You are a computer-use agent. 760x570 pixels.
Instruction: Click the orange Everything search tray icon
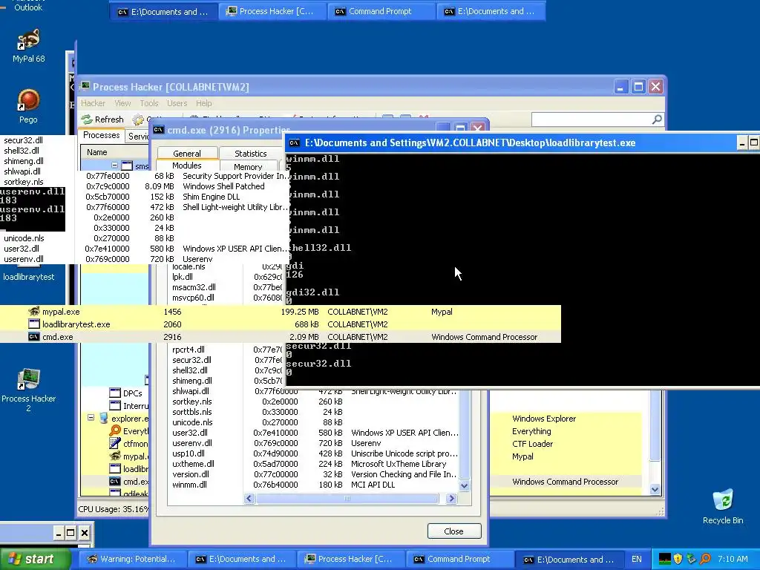[x=705, y=559]
